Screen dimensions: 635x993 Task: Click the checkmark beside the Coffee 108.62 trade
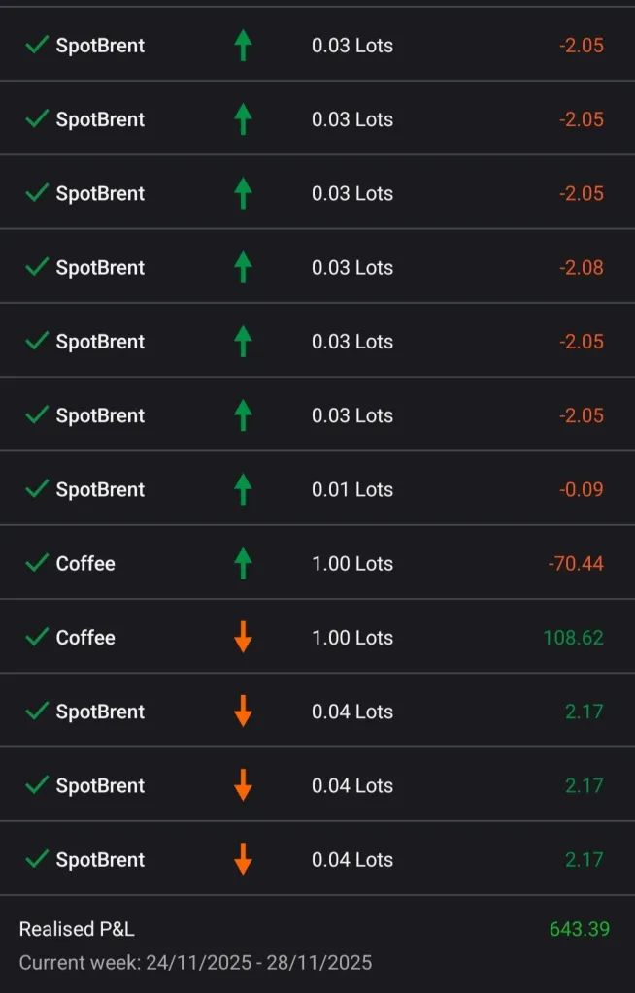click(x=37, y=638)
